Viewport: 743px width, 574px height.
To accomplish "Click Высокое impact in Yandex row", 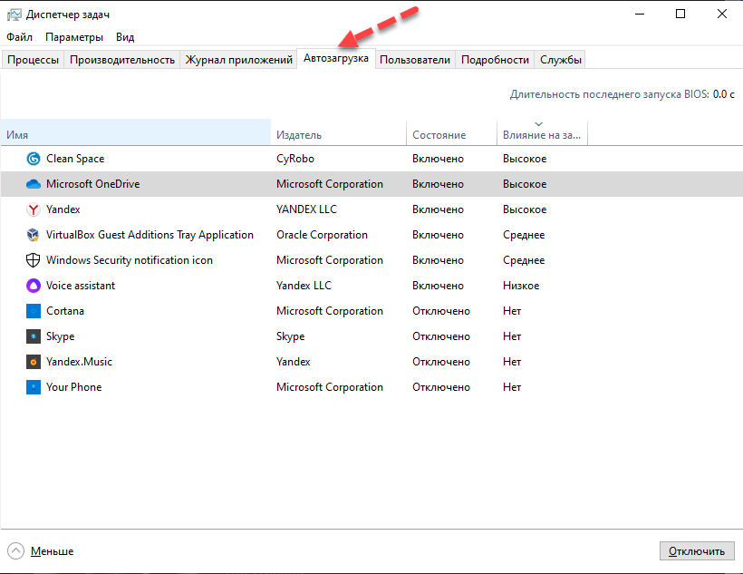I will (x=525, y=209).
